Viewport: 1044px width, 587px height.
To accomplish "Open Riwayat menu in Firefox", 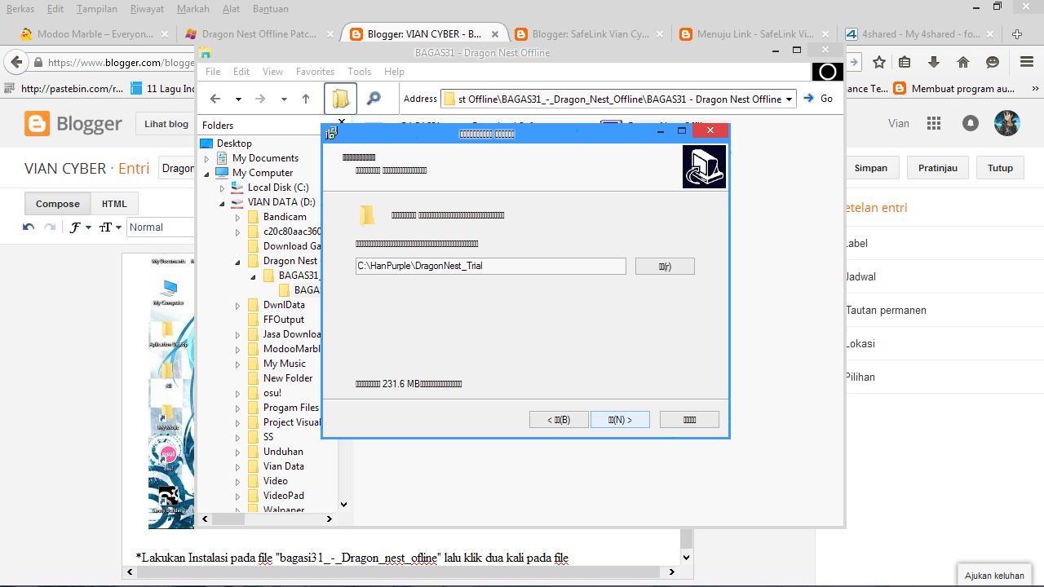I will [x=147, y=9].
